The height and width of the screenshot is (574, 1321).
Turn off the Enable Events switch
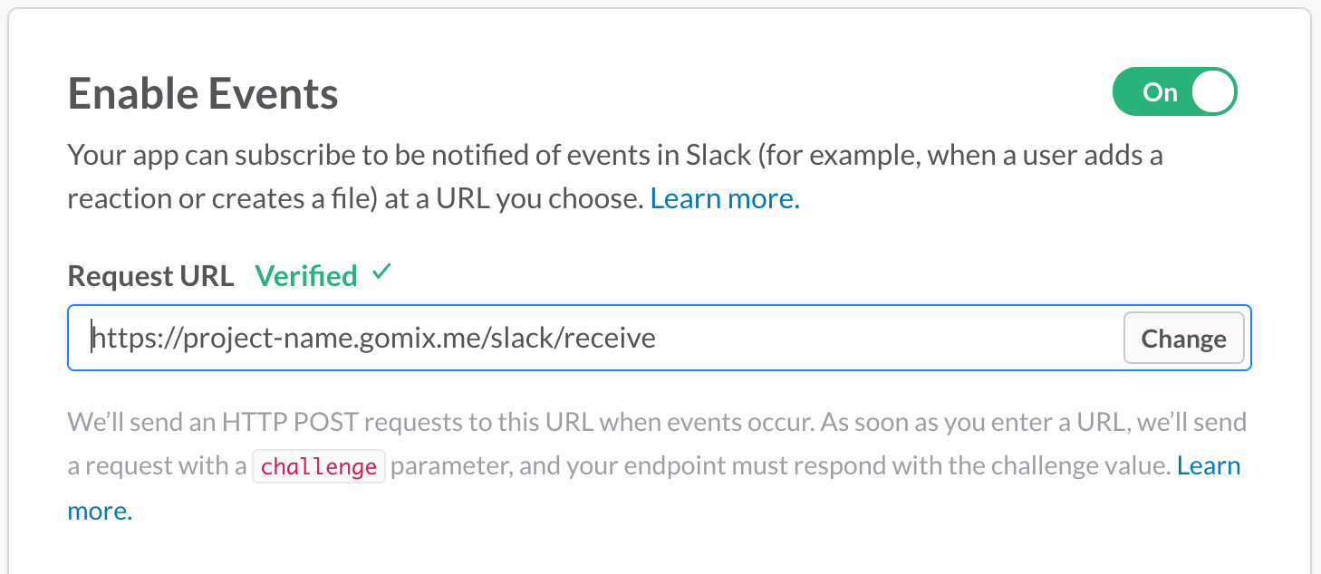coord(1174,92)
